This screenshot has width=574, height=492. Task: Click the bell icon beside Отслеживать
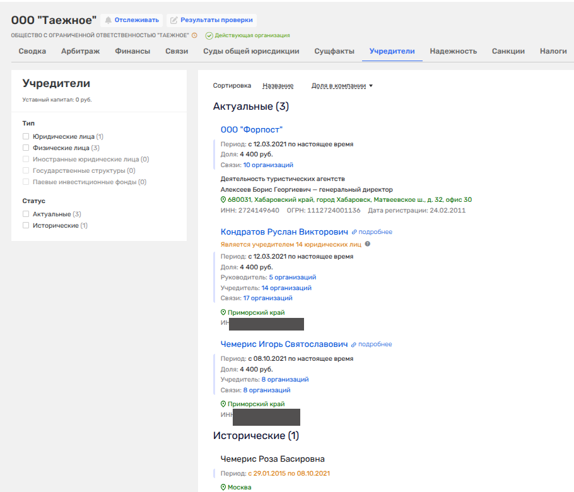coord(108,20)
